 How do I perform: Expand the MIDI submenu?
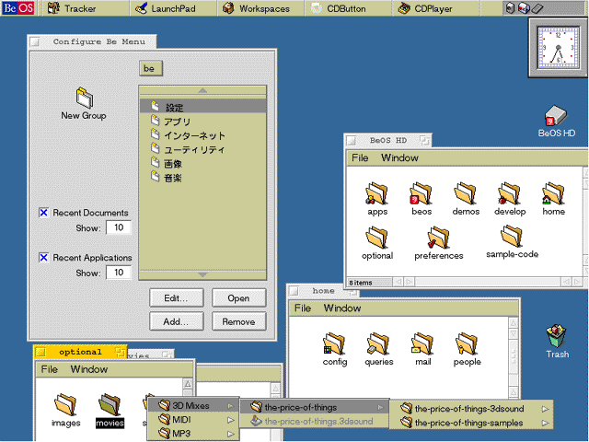194,420
